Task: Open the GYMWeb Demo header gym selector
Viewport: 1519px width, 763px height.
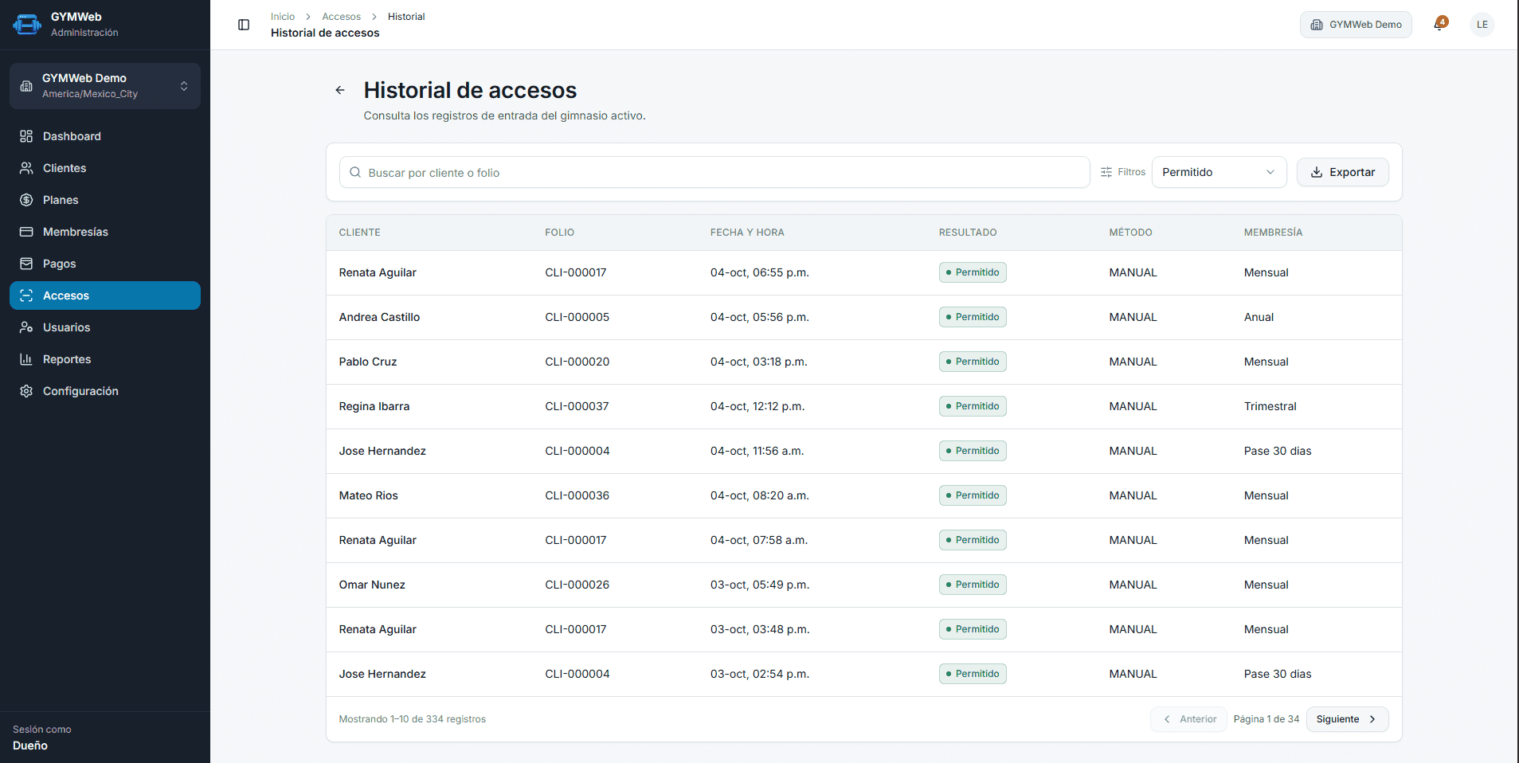Action: point(1356,25)
